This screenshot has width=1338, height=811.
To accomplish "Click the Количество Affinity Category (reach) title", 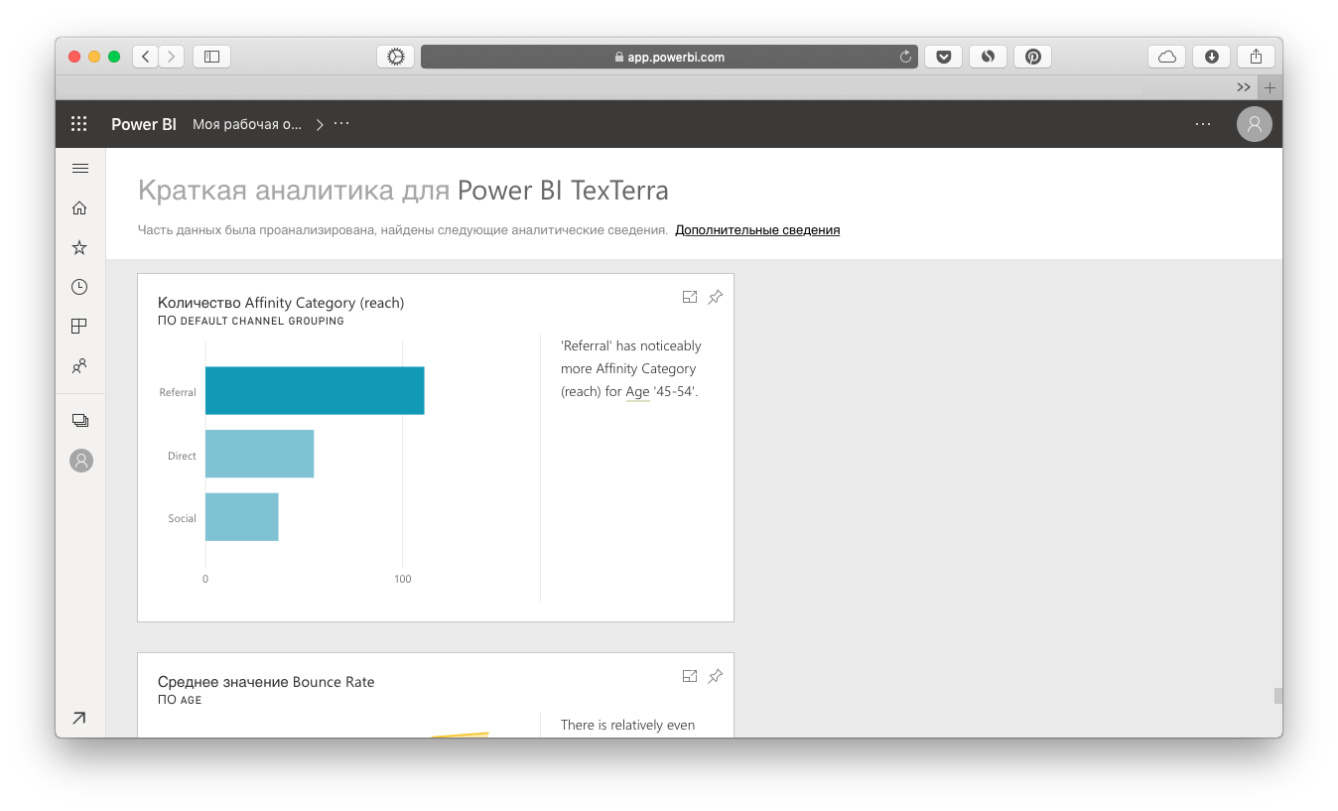I will pyautogui.click(x=281, y=303).
